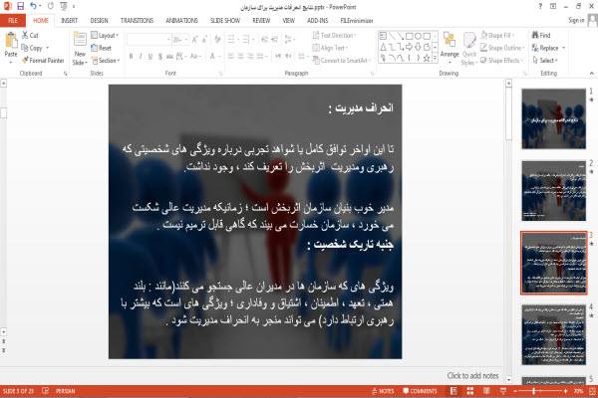
Task: Click the spell check icon in status bar
Action: pos(46,391)
